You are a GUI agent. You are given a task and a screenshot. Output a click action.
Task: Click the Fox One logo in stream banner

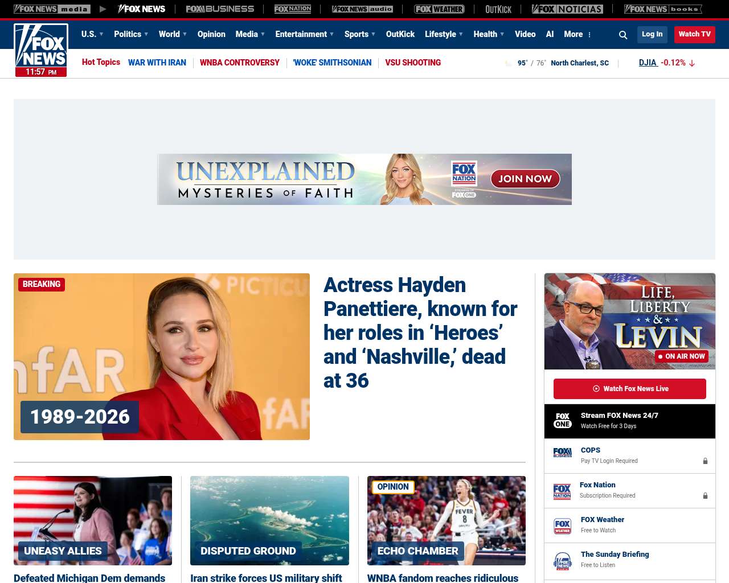(x=563, y=421)
